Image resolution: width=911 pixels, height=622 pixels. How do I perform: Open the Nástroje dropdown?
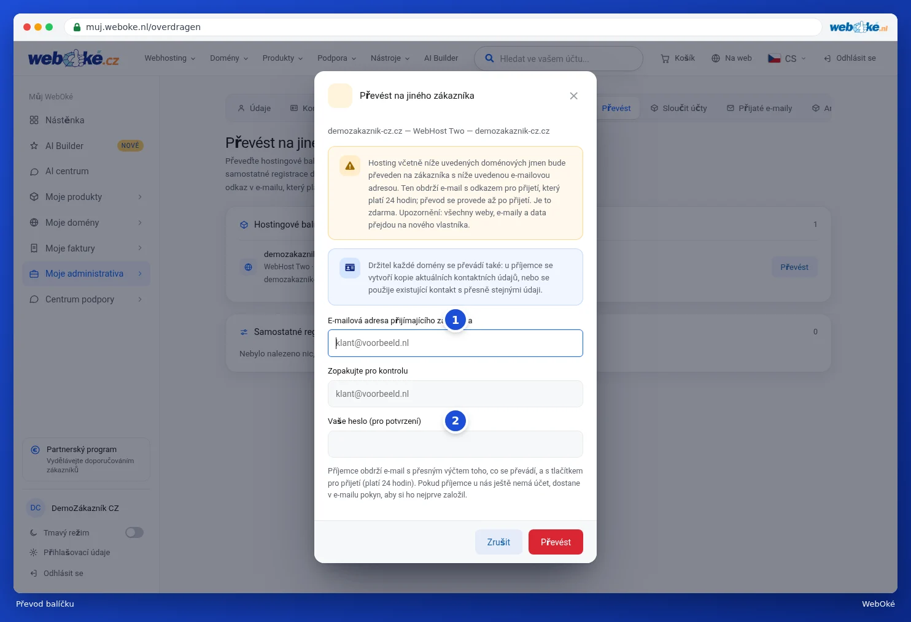(390, 58)
